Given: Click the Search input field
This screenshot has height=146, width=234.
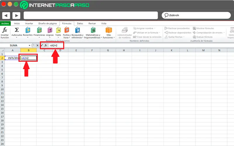Looking at the screenshot, I should [x=196, y=15].
